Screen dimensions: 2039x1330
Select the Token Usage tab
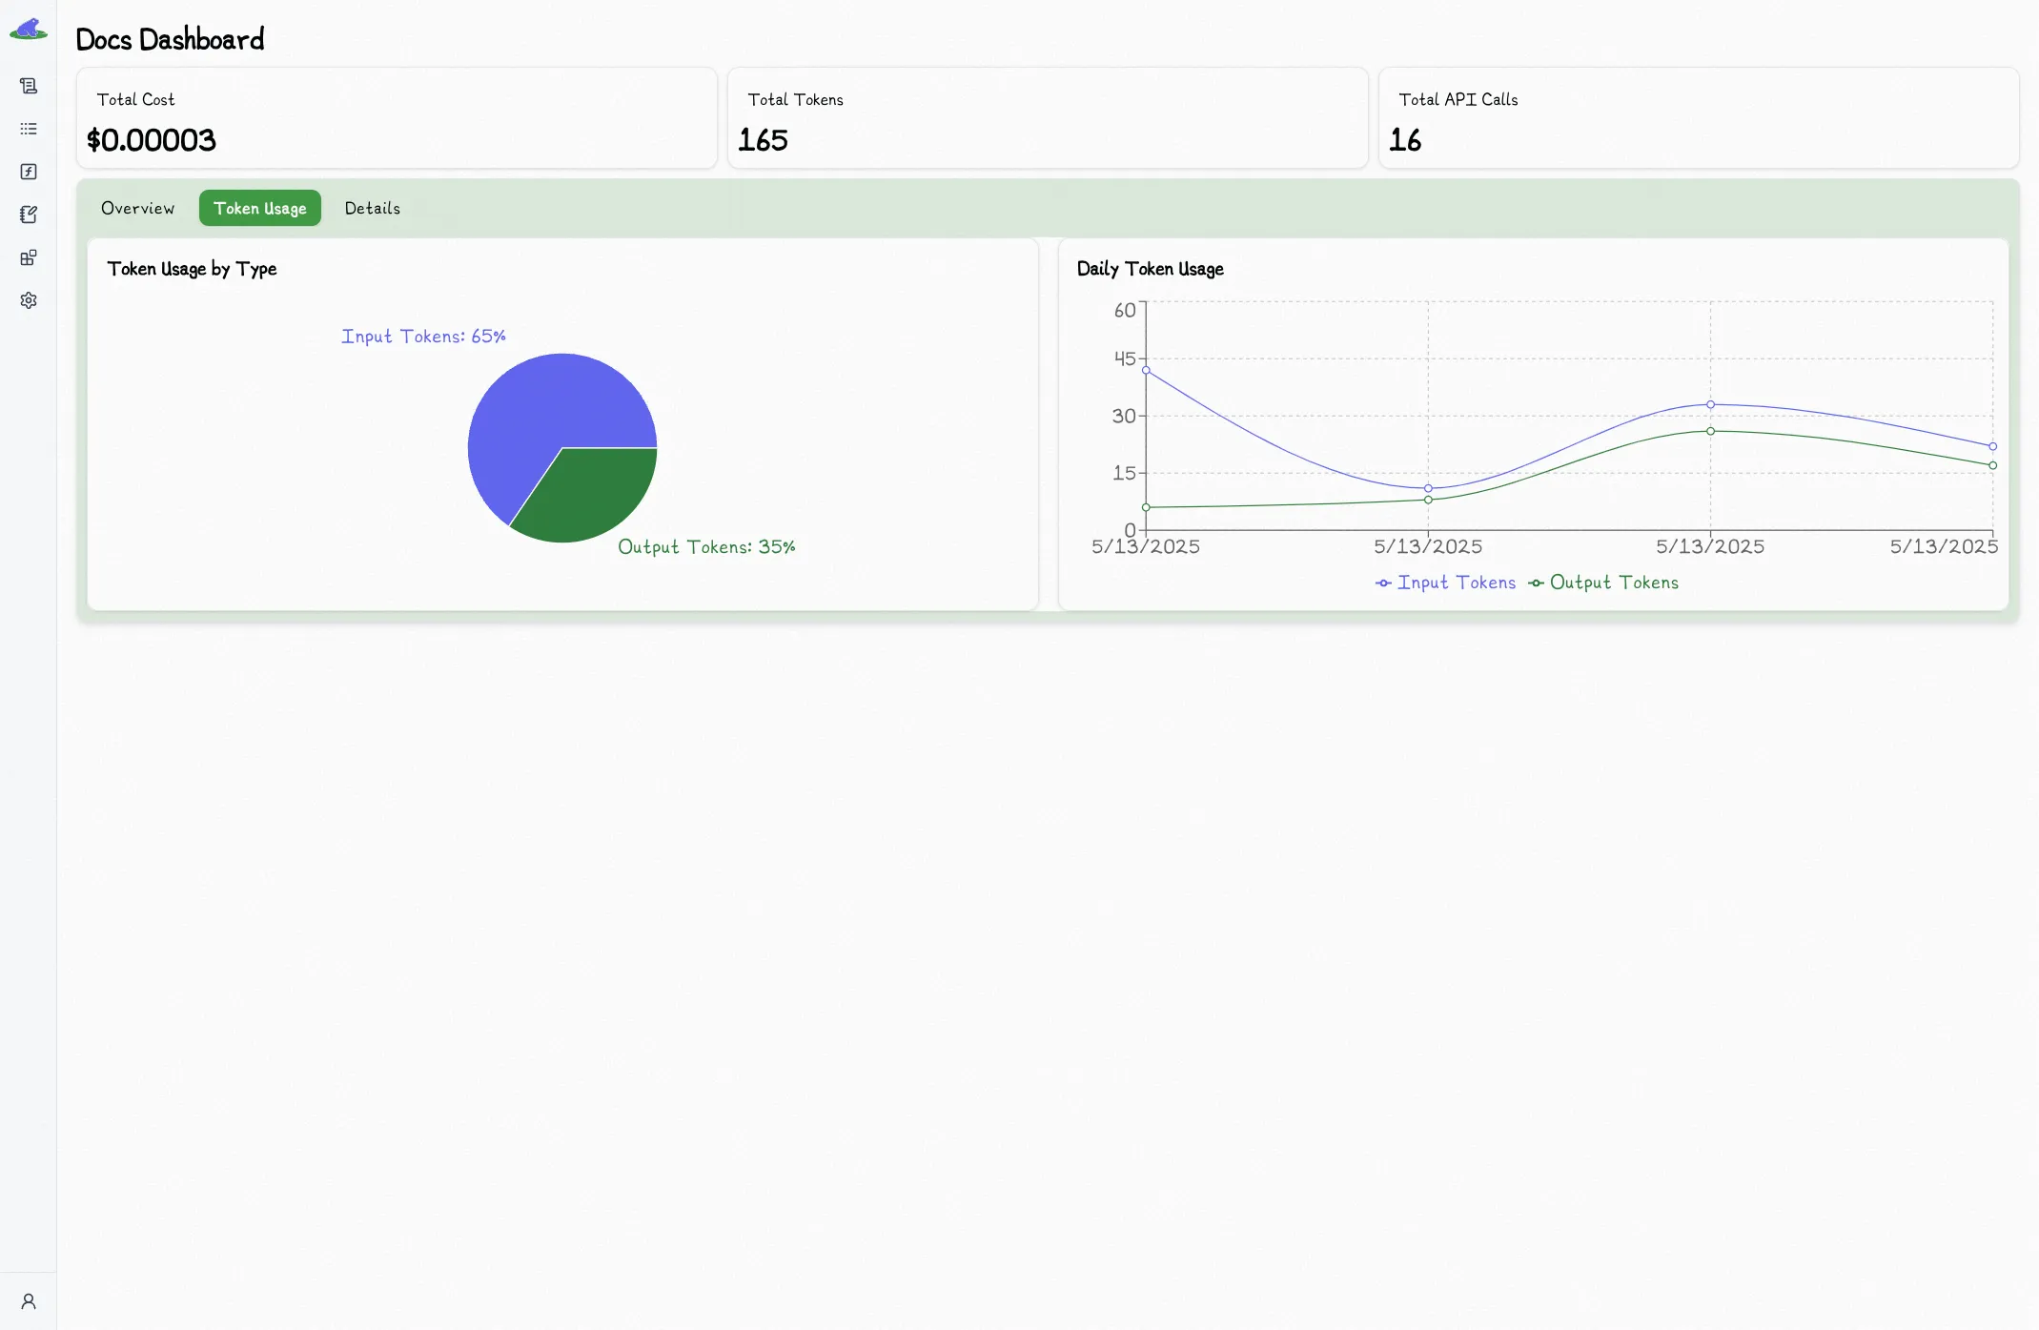(259, 208)
